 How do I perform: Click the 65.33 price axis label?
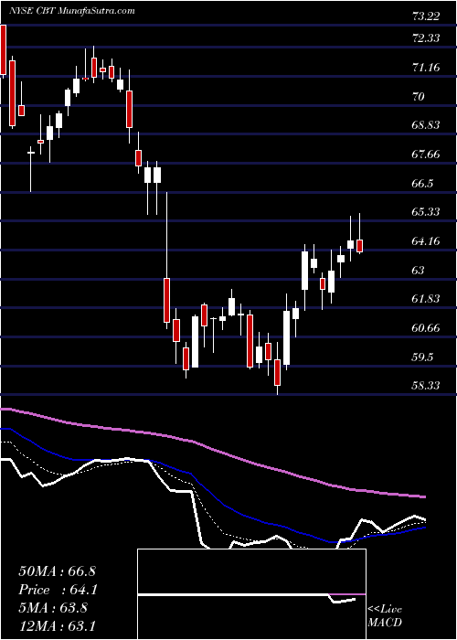point(426,212)
